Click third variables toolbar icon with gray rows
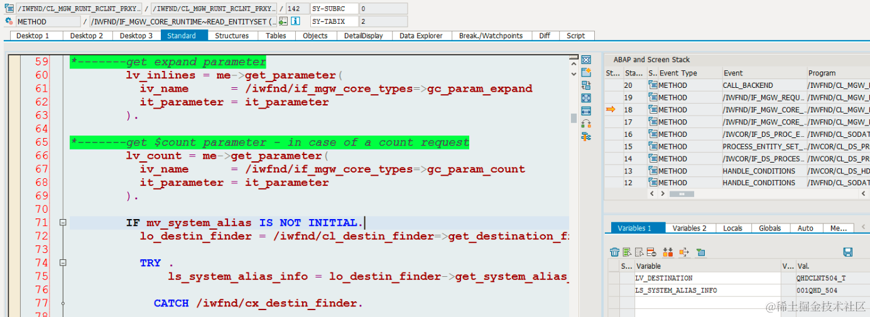Viewport: 870px width, 317px height. (x=639, y=252)
